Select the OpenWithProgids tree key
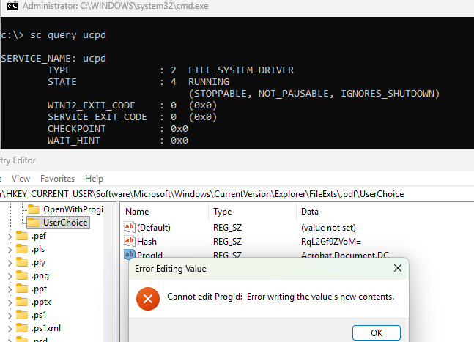Image resolution: width=474 pixels, height=342 pixels. coord(73,209)
